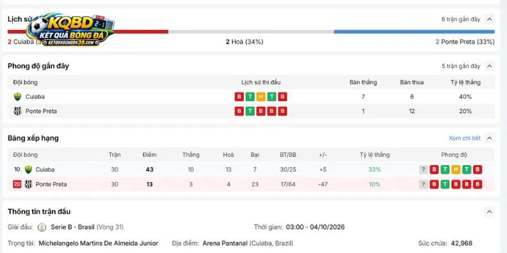Click gray draw segment of history bar
The height and width of the screenshot is (253, 507).
pyautogui.click(x=251, y=32)
